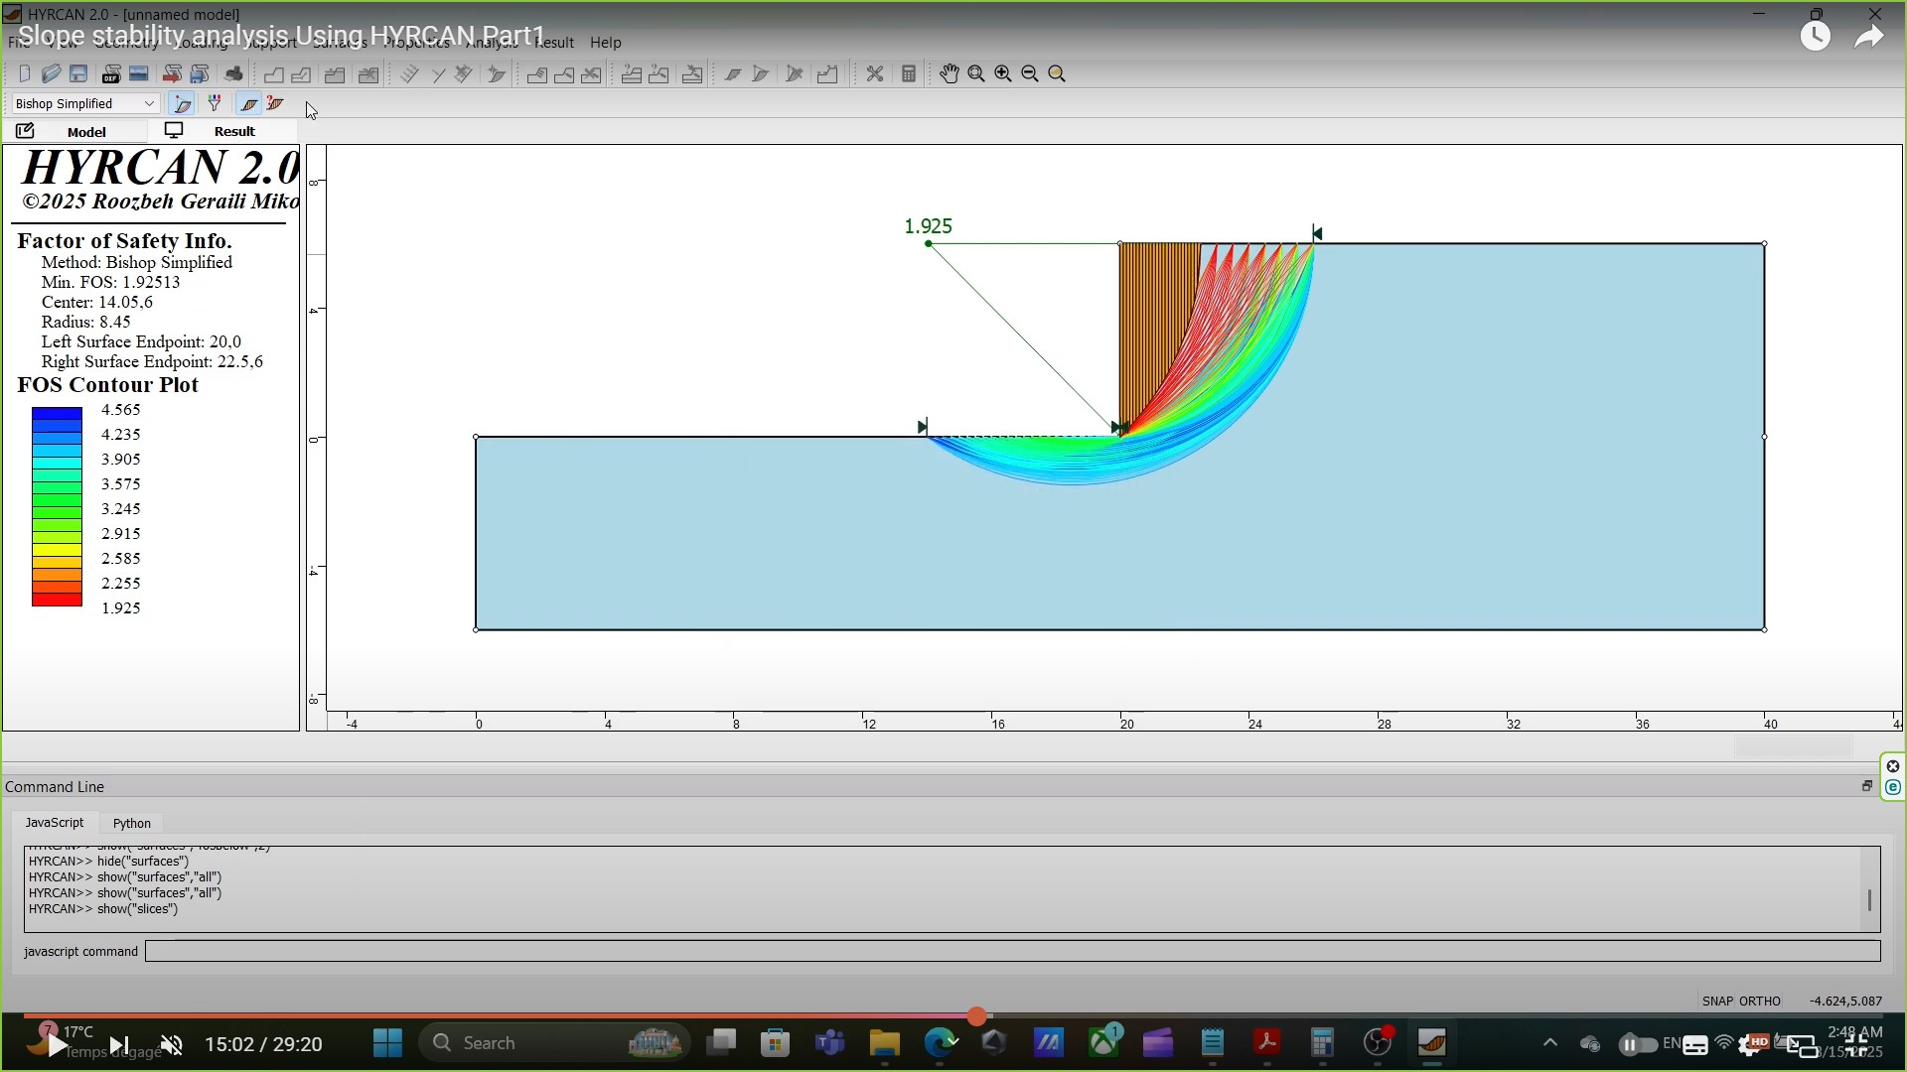Click the SNAP status bar toggle

point(1718,1001)
